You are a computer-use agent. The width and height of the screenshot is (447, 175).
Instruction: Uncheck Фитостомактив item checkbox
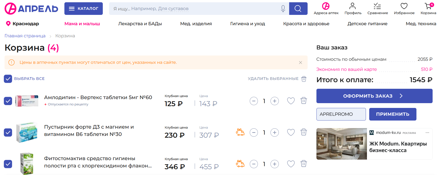pos(8,164)
